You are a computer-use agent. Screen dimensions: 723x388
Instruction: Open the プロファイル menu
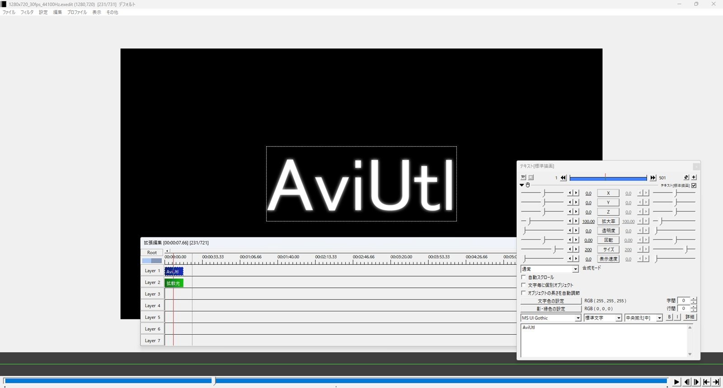coord(77,12)
